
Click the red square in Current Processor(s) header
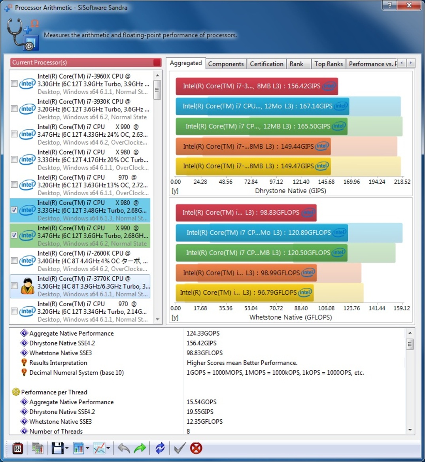coord(157,62)
